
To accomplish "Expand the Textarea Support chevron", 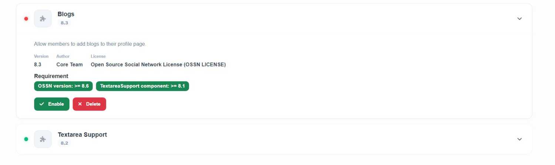I will [x=519, y=139].
